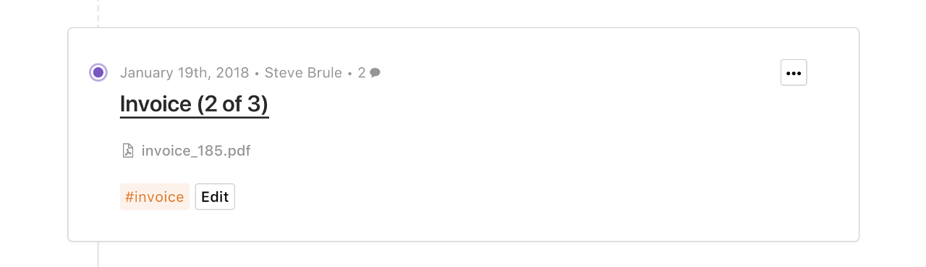Click the underlined Invoice heading text
Image resolution: width=926 pixels, height=267 pixels.
point(195,104)
